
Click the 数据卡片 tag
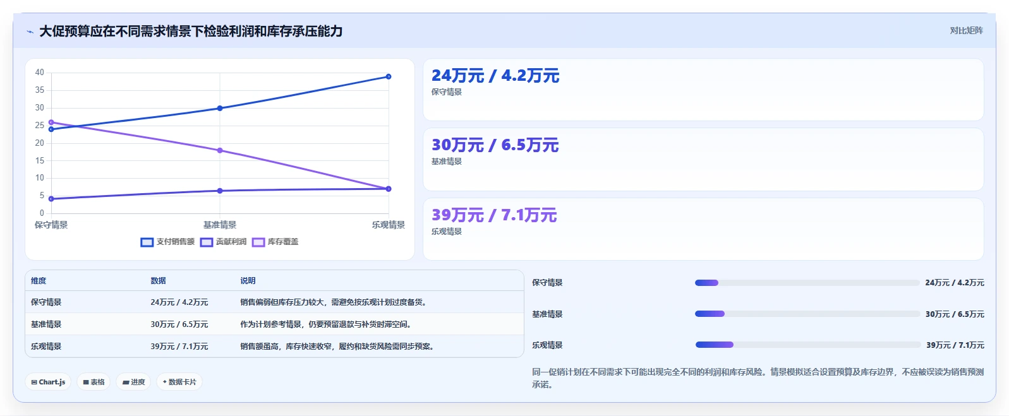(179, 382)
